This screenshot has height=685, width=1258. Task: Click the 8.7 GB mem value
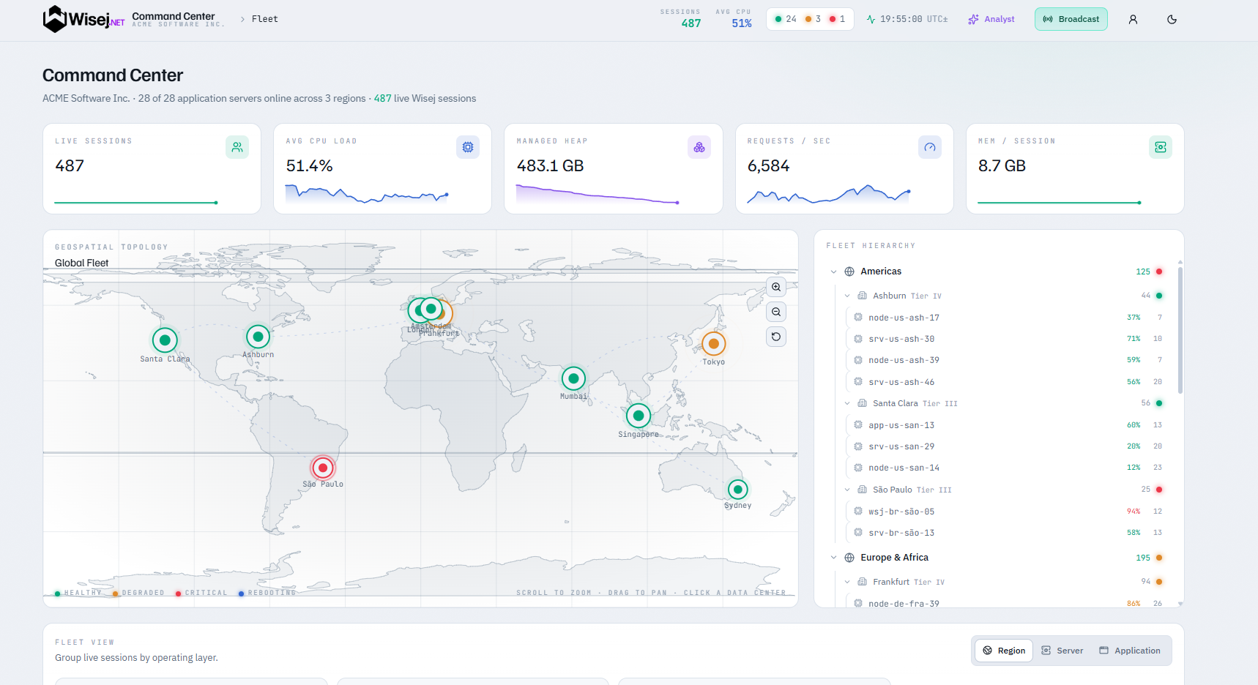click(x=1002, y=166)
